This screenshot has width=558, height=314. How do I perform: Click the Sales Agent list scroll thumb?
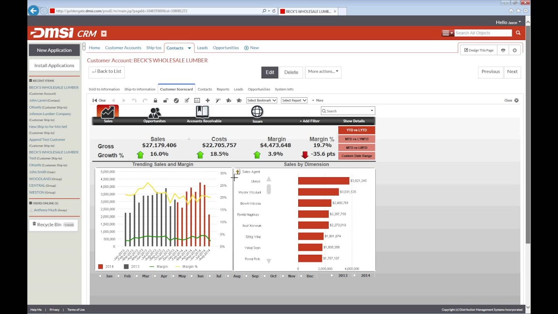(269, 189)
